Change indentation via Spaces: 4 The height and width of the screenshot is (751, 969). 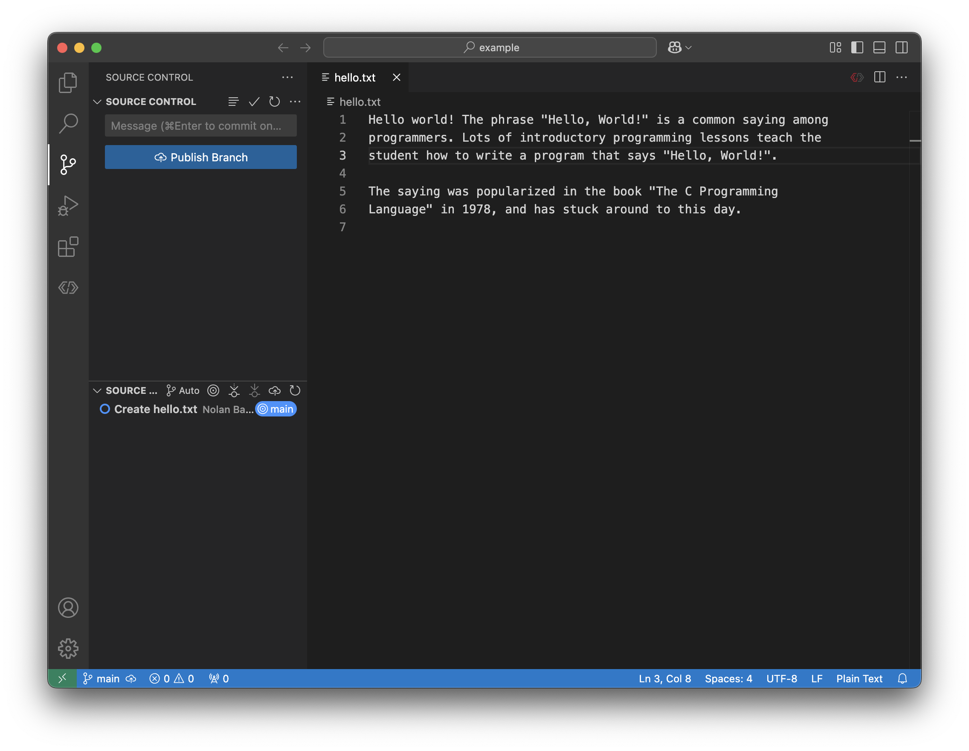pyautogui.click(x=728, y=678)
